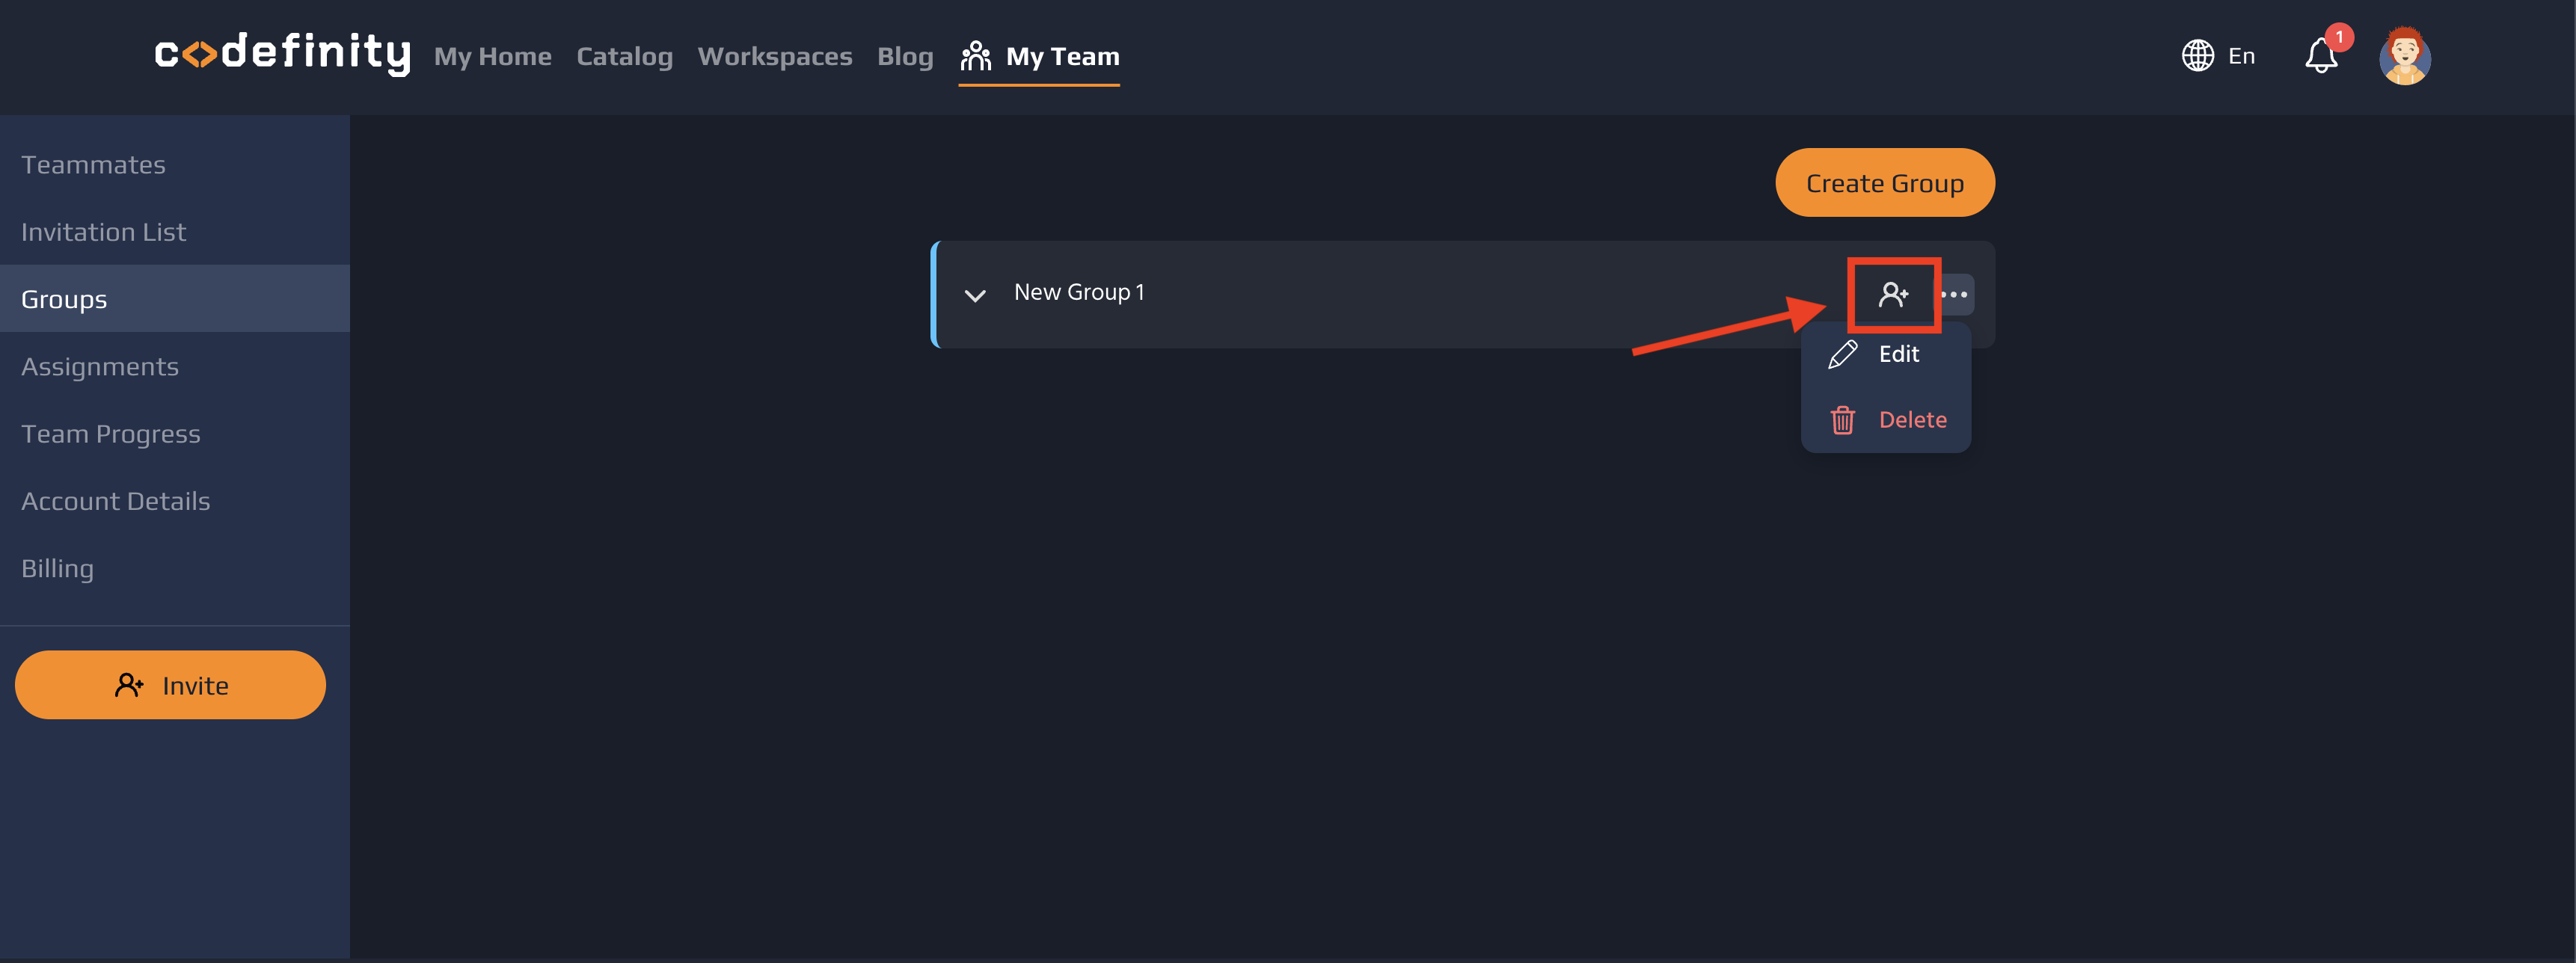Click the Delete trash icon

coord(1842,420)
